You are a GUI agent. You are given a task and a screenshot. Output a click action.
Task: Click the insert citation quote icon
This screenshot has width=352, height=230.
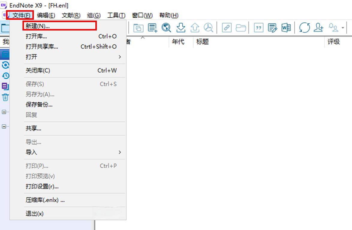tap(259, 28)
